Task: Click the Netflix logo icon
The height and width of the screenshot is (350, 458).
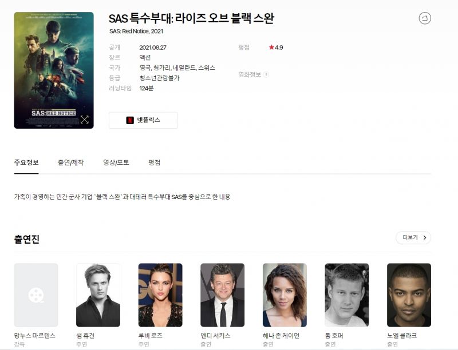Action: pyautogui.click(x=130, y=120)
